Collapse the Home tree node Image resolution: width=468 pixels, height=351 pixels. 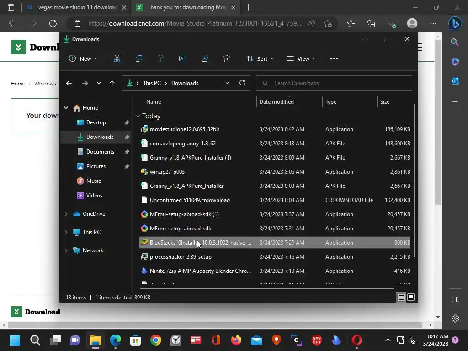(66, 108)
